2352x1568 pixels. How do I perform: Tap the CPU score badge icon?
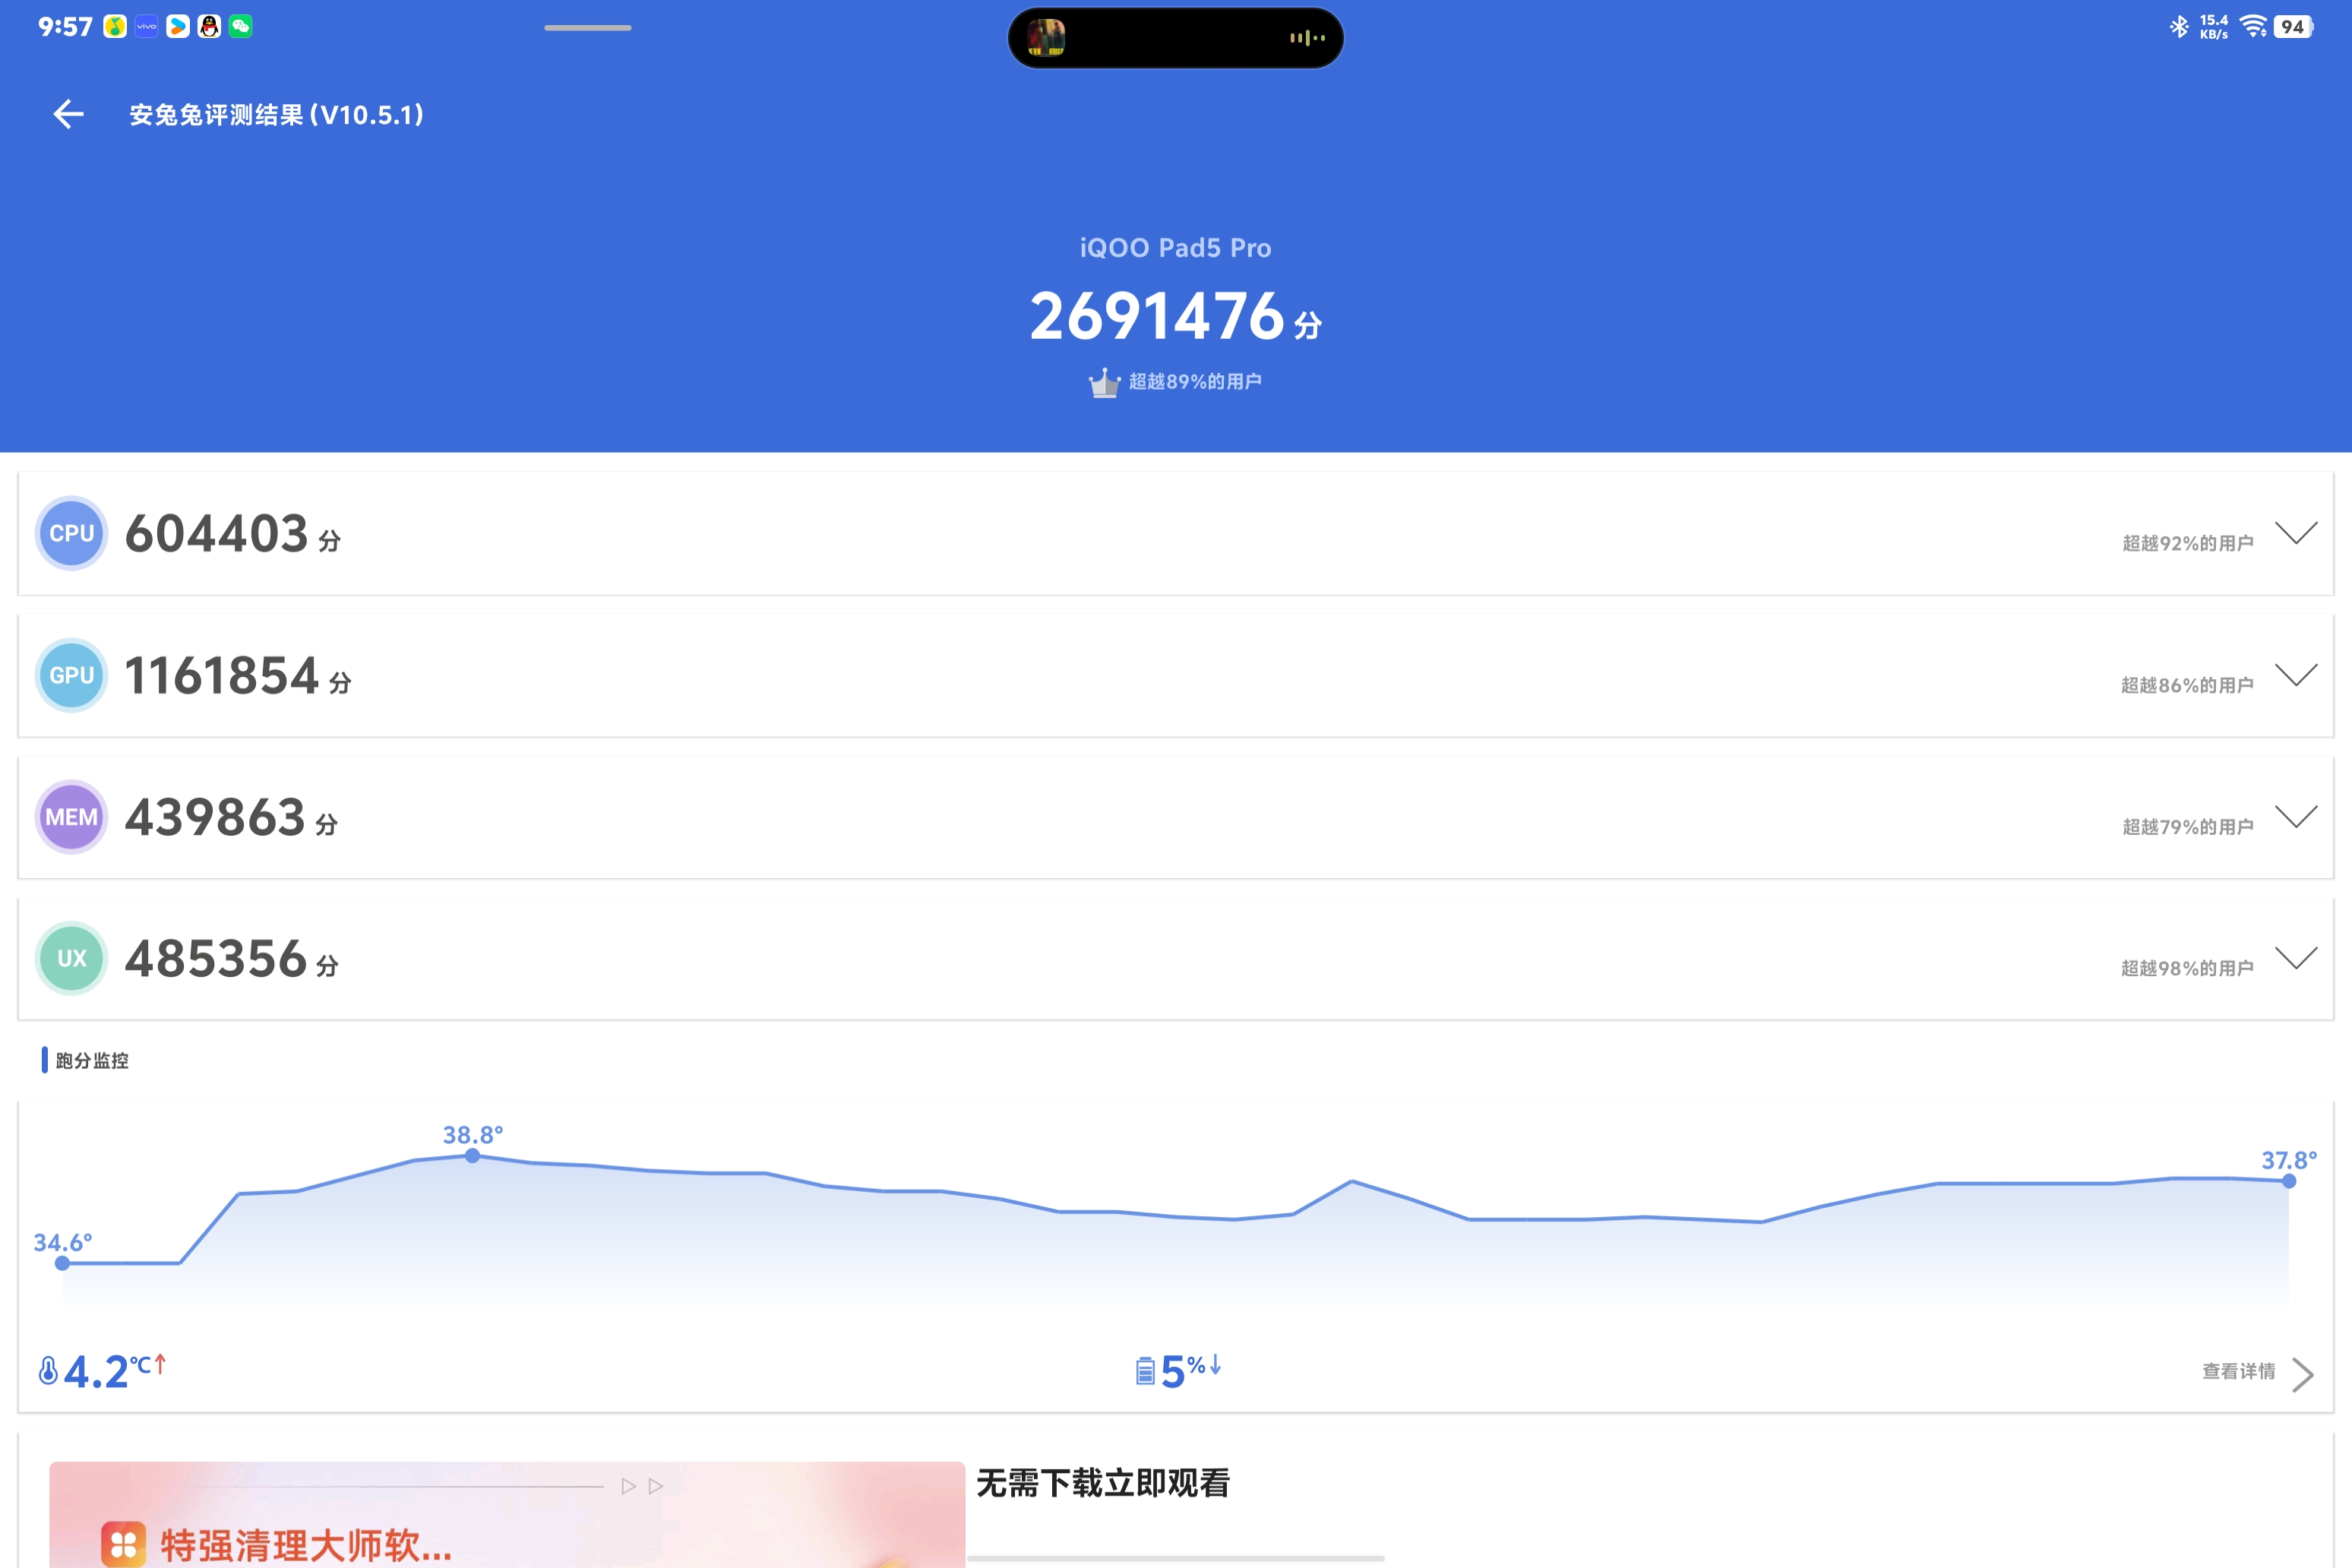(71, 533)
